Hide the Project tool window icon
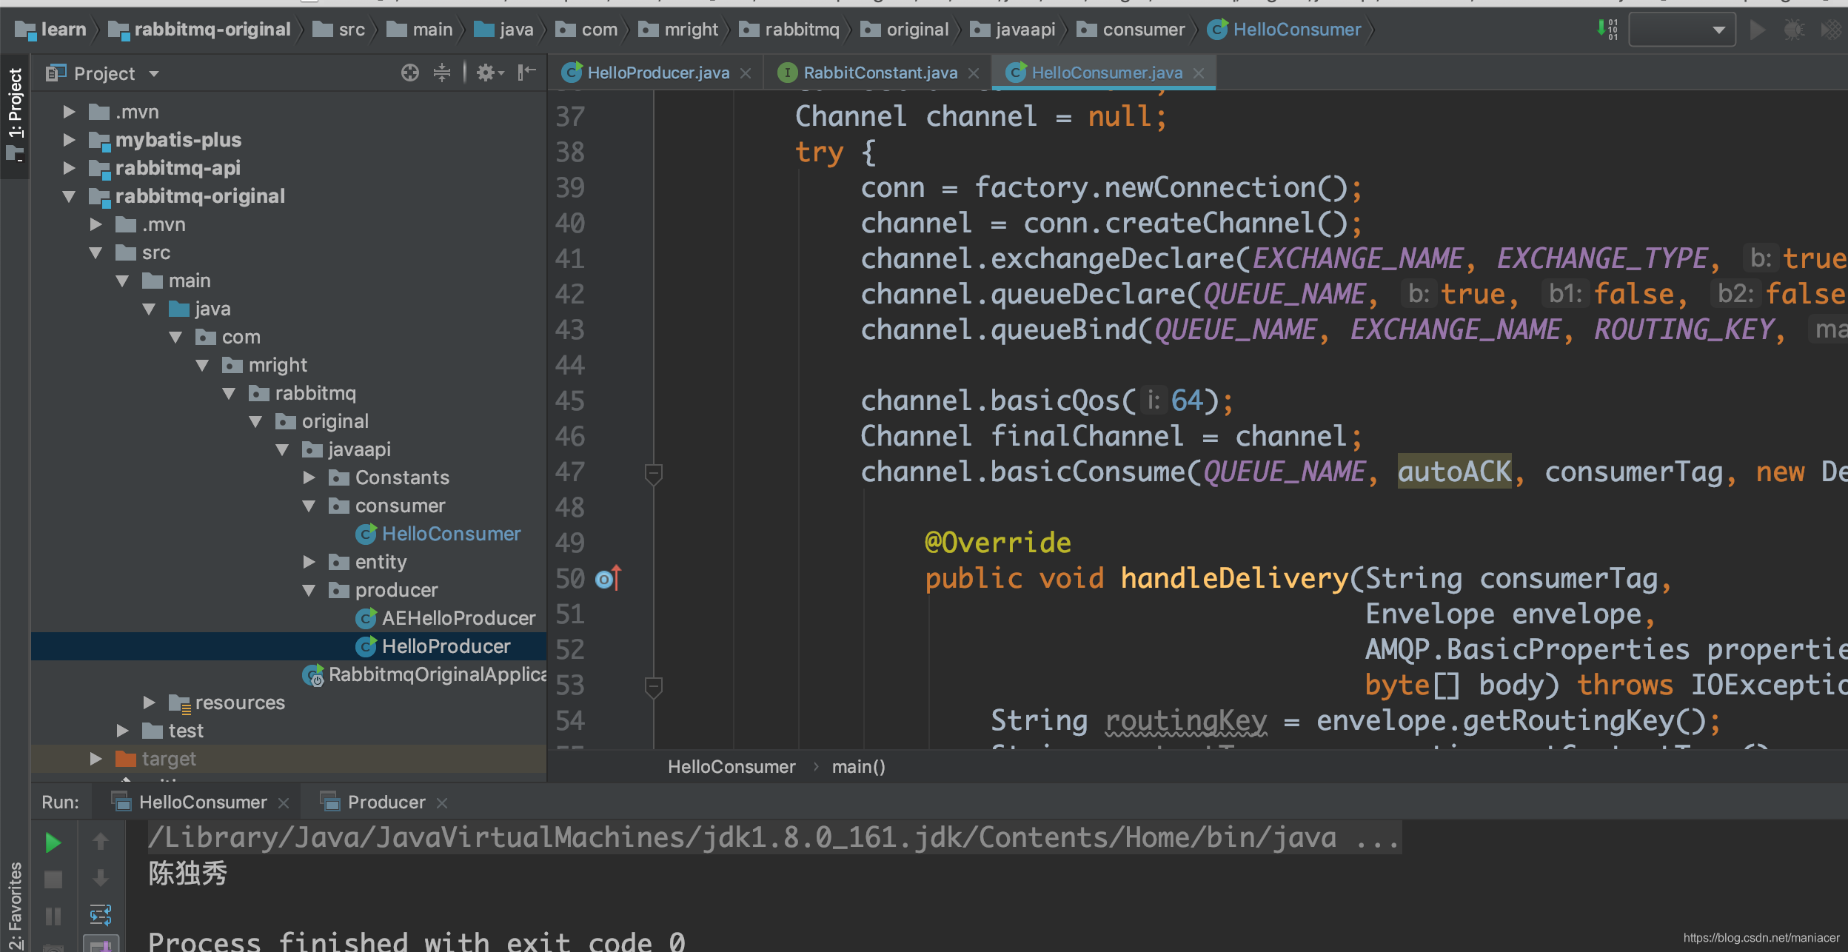This screenshot has height=952, width=1848. [526, 73]
